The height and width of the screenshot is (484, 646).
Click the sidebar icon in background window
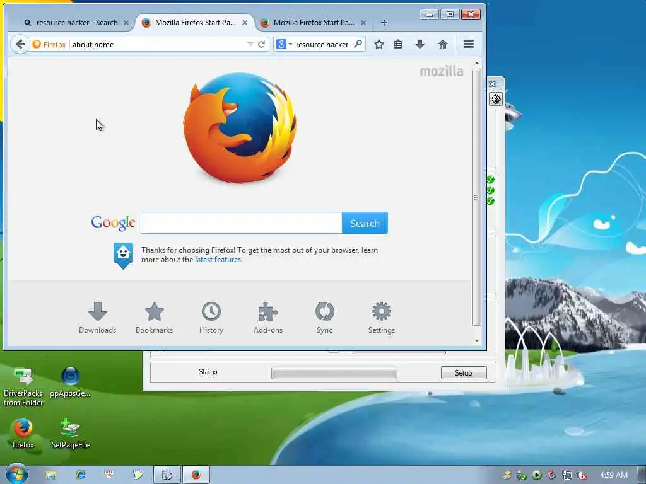point(496,99)
